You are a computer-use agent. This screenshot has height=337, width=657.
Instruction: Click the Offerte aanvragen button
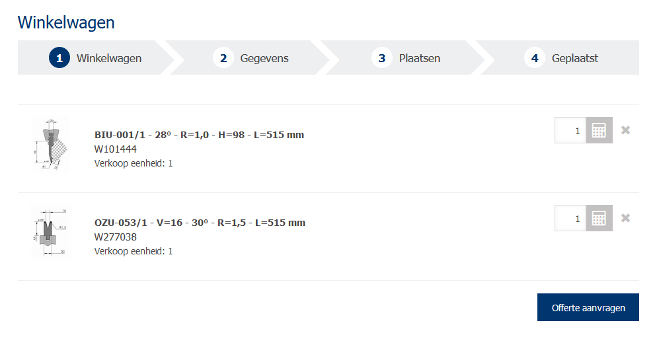point(588,307)
